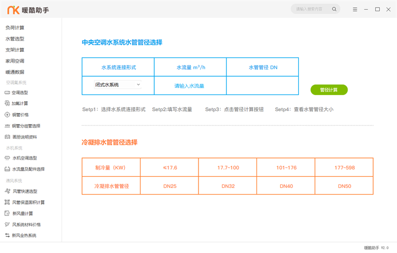Click the 177~598 table cell
Image resolution: width=397 pixels, height=253 pixels.
pyautogui.click(x=345, y=168)
